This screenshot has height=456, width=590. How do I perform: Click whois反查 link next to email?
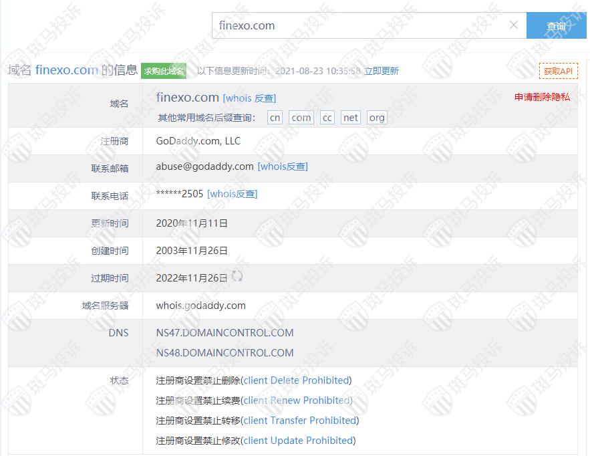283,166
